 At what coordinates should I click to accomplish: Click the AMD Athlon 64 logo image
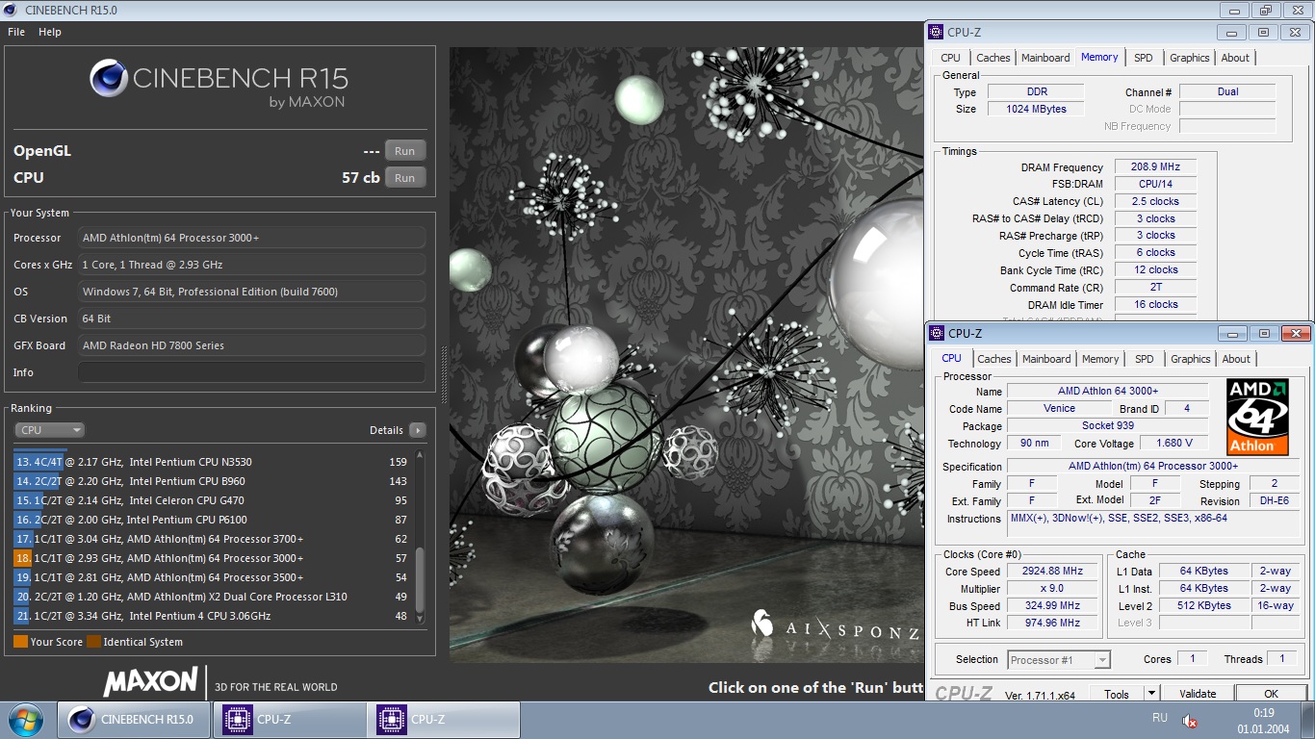(1257, 417)
